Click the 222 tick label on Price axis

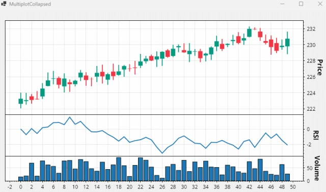click(x=311, y=109)
